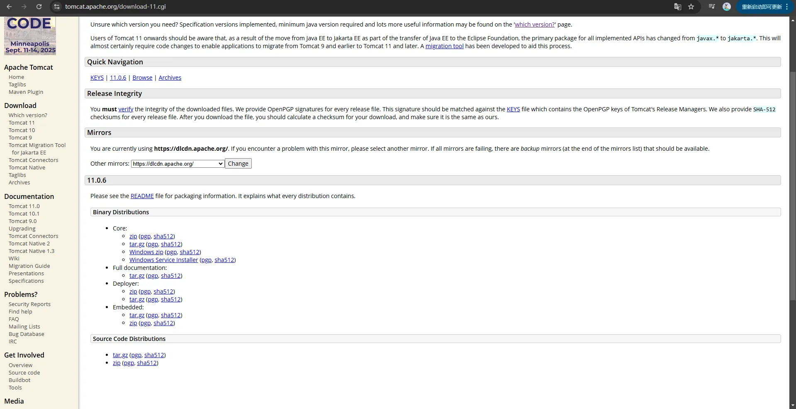Open Mailing Lists in the sidebar
The image size is (796, 409).
click(24, 327)
